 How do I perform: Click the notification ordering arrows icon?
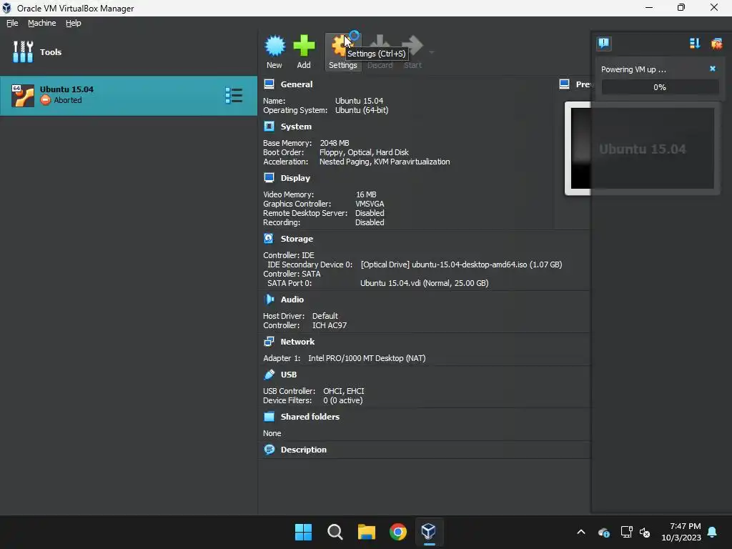pyautogui.click(x=695, y=44)
